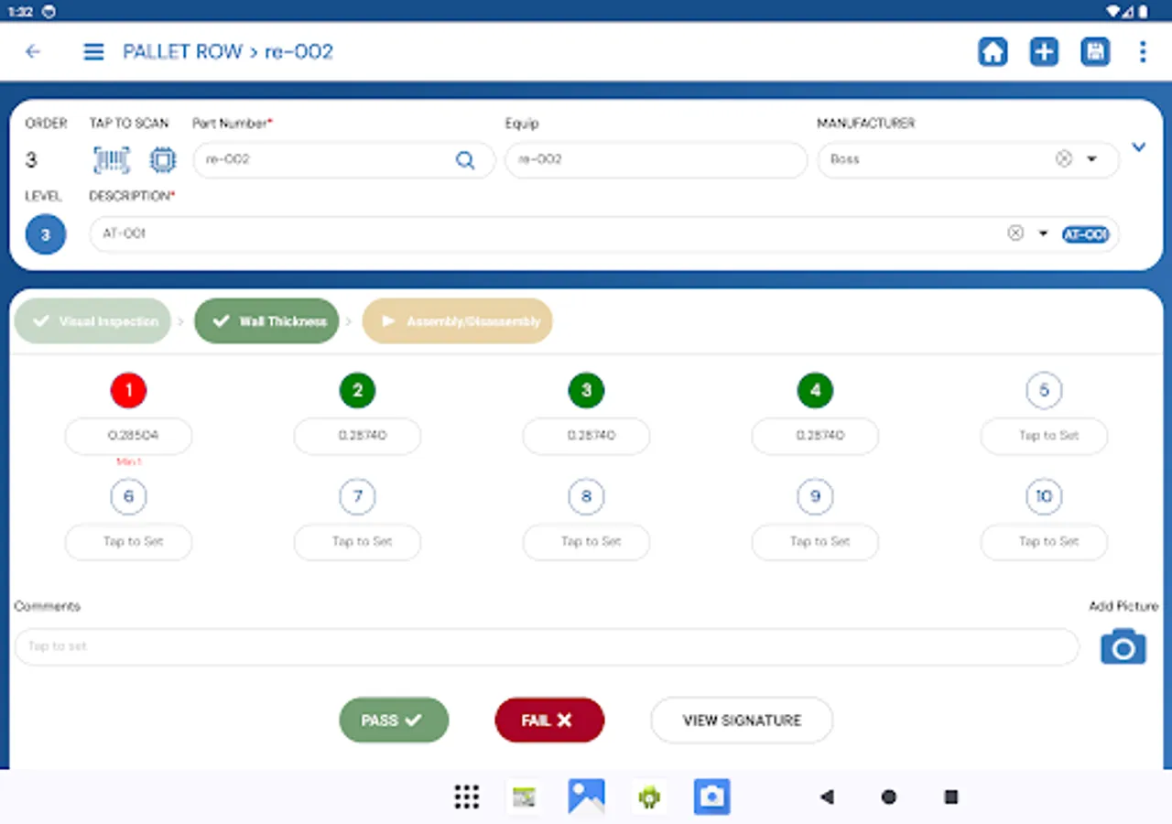The height and width of the screenshot is (824, 1172).
Task: Open the three-dot overflow menu
Action: pos(1143,51)
